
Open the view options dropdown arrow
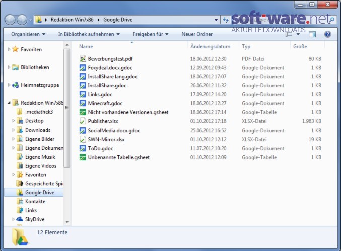click(x=298, y=34)
